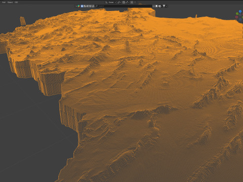Toggle proportional editing
The height and width of the screenshot is (182, 243).
pos(132,3)
